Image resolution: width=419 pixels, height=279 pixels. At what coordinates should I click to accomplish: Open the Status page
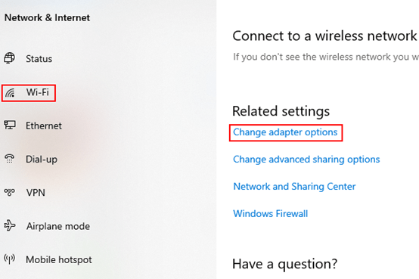(x=39, y=59)
